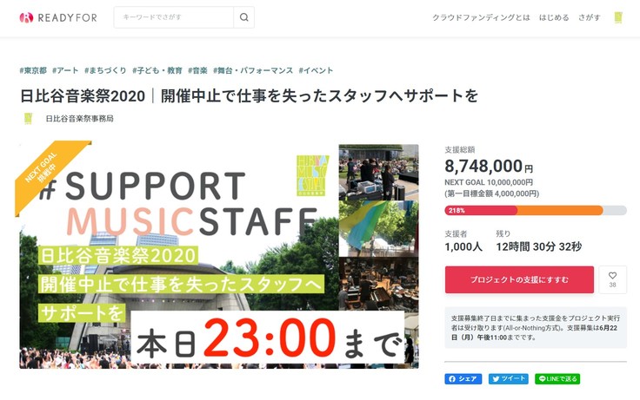Send the project via LINE button
This screenshot has width=640, height=400.
tap(557, 379)
